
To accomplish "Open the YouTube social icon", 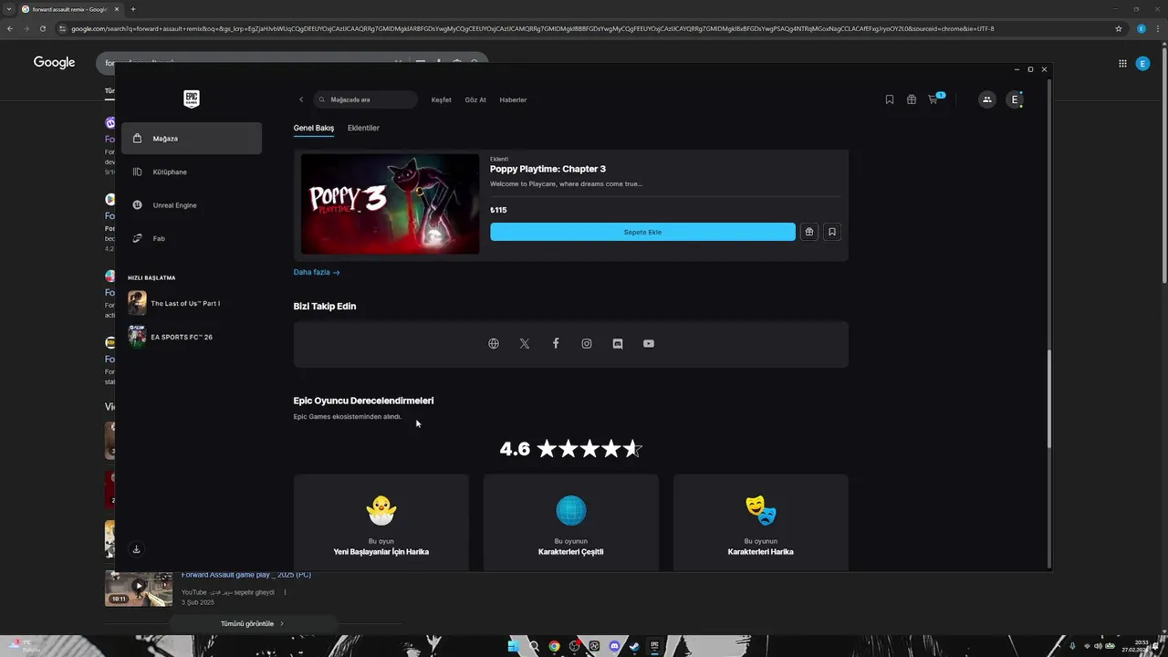I will [x=649, y=344].
